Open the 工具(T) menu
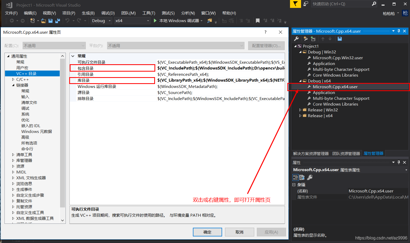 (x=149, y=13)
